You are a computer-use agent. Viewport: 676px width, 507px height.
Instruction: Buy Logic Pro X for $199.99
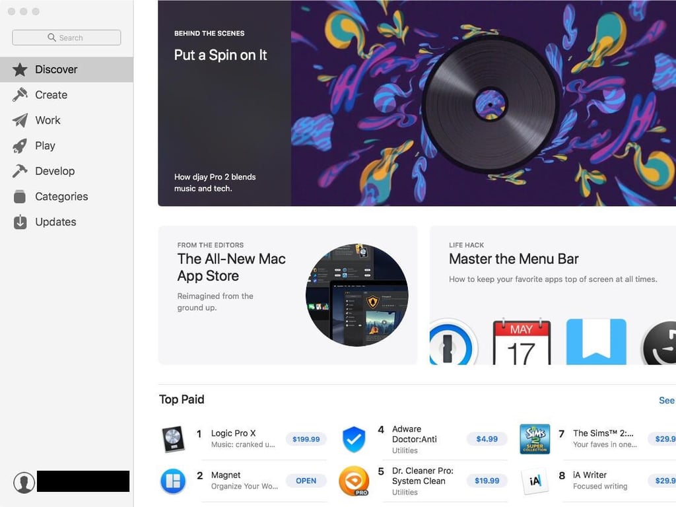pyautogui.click(x=306, y=439)
